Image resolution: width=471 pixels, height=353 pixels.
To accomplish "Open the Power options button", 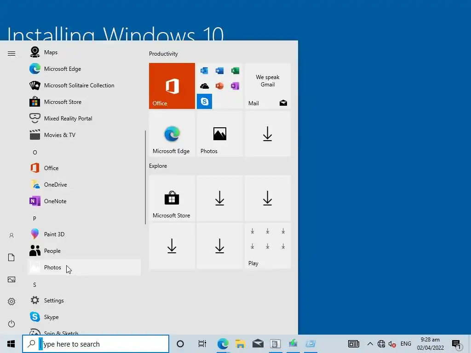I will (x=11, y=324).
